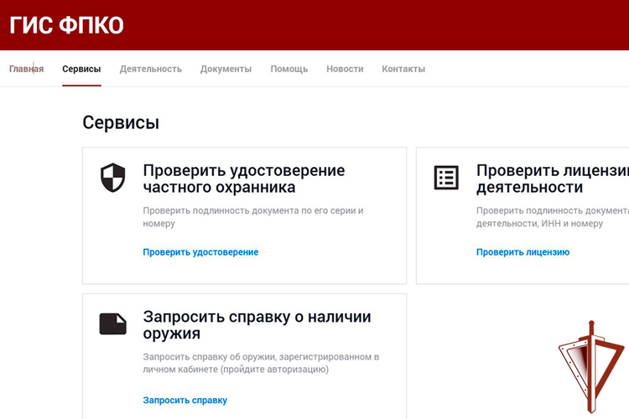Open heading Проверить удостоверение частного охранника
Screen dimensions: 629x419
244,178
